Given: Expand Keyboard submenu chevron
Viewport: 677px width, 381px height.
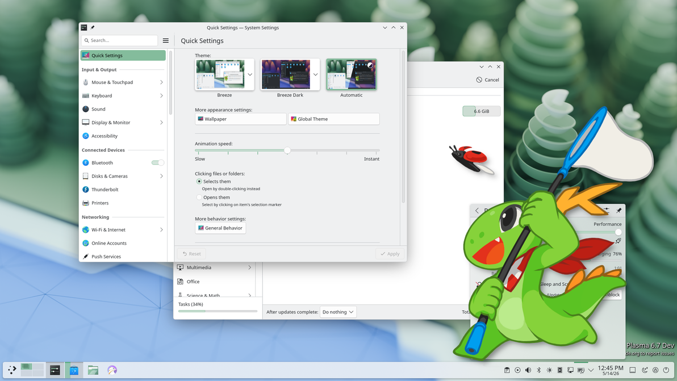Looking at the screenshot, I should (x=161, y=96).
